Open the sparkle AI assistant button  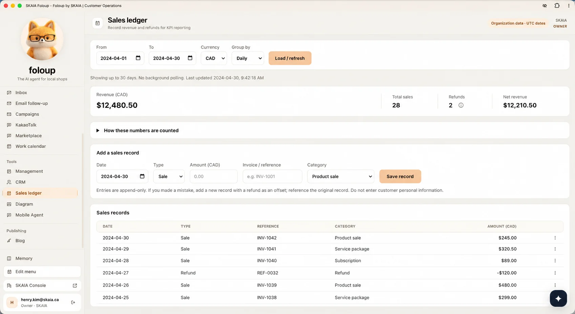point(558,298)
